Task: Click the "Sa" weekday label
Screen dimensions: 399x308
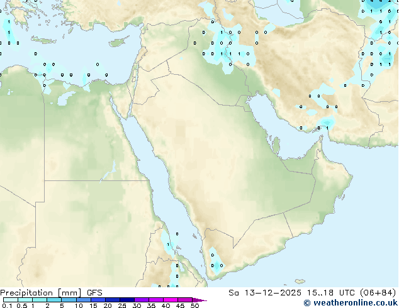Action: [233, 293]
